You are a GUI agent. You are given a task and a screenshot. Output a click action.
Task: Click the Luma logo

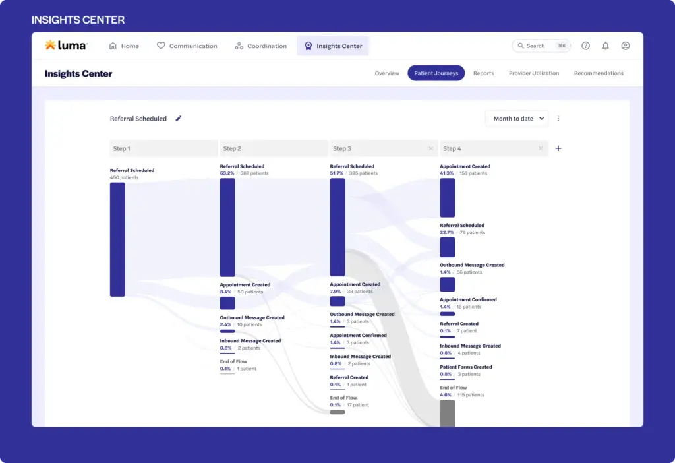[x=67, y=46]
